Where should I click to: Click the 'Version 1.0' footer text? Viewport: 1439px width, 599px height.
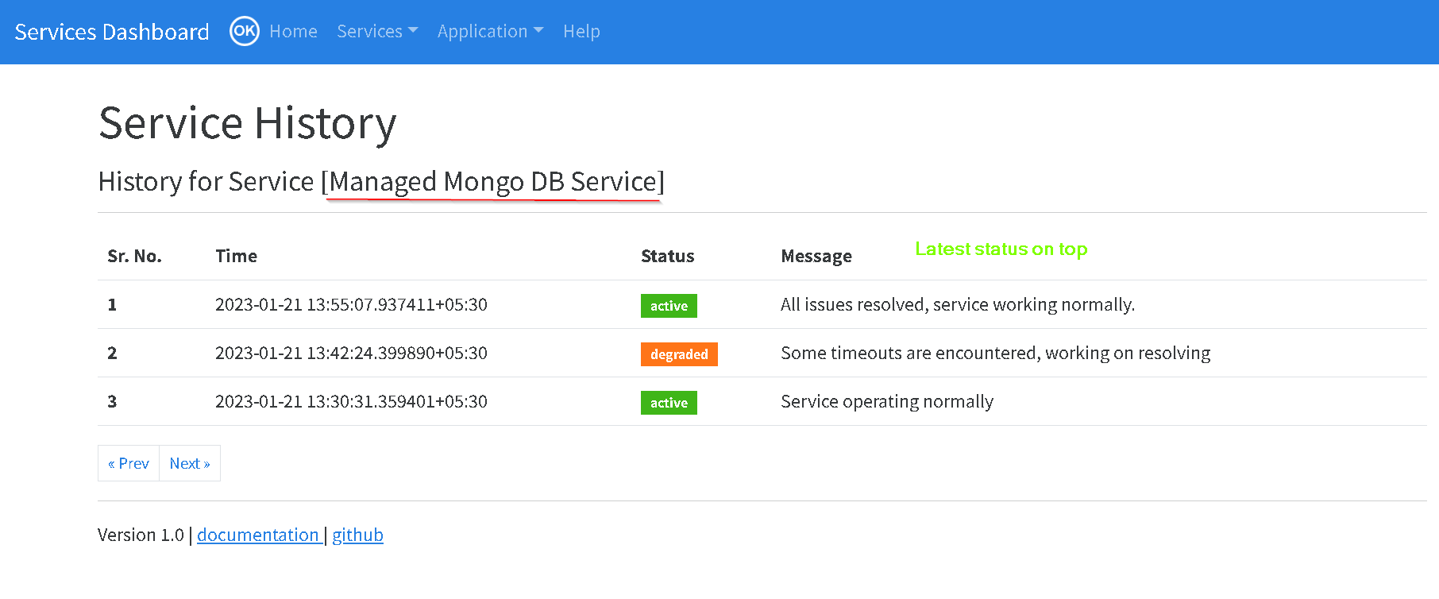141,535
